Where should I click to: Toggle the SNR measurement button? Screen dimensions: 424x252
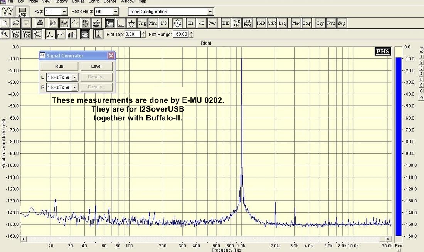point(272,23)
